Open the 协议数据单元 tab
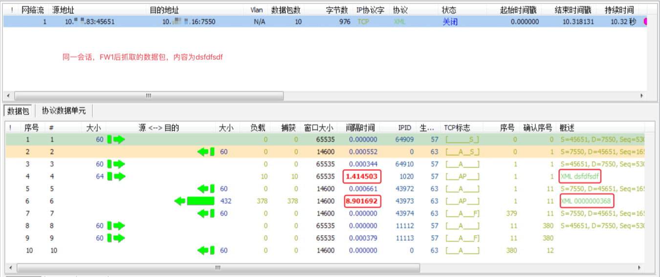This screenshot has height=277, width=660. (x=64, y=111)
